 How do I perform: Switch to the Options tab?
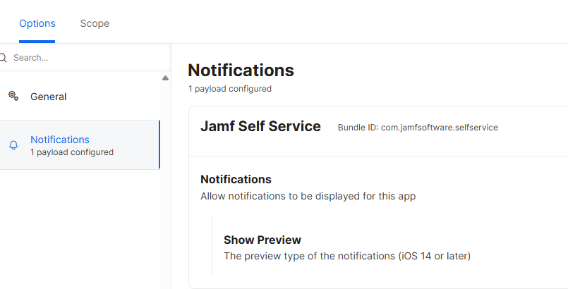click(x=37, y=23)
